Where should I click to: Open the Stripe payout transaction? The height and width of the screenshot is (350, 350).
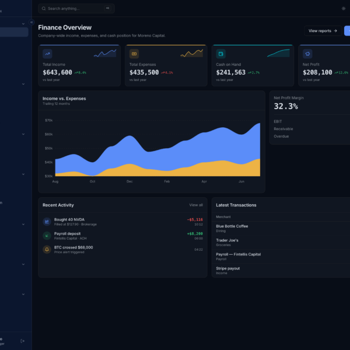pyautogui.click(x=281, y=271)
